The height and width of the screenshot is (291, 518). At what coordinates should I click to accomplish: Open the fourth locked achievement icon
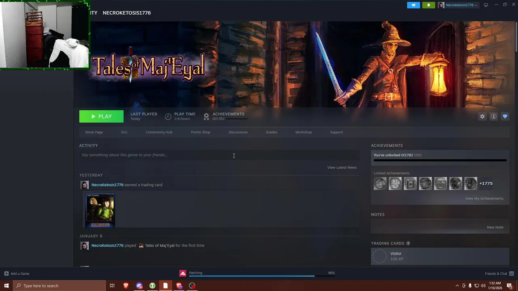[x=425, y=183]
